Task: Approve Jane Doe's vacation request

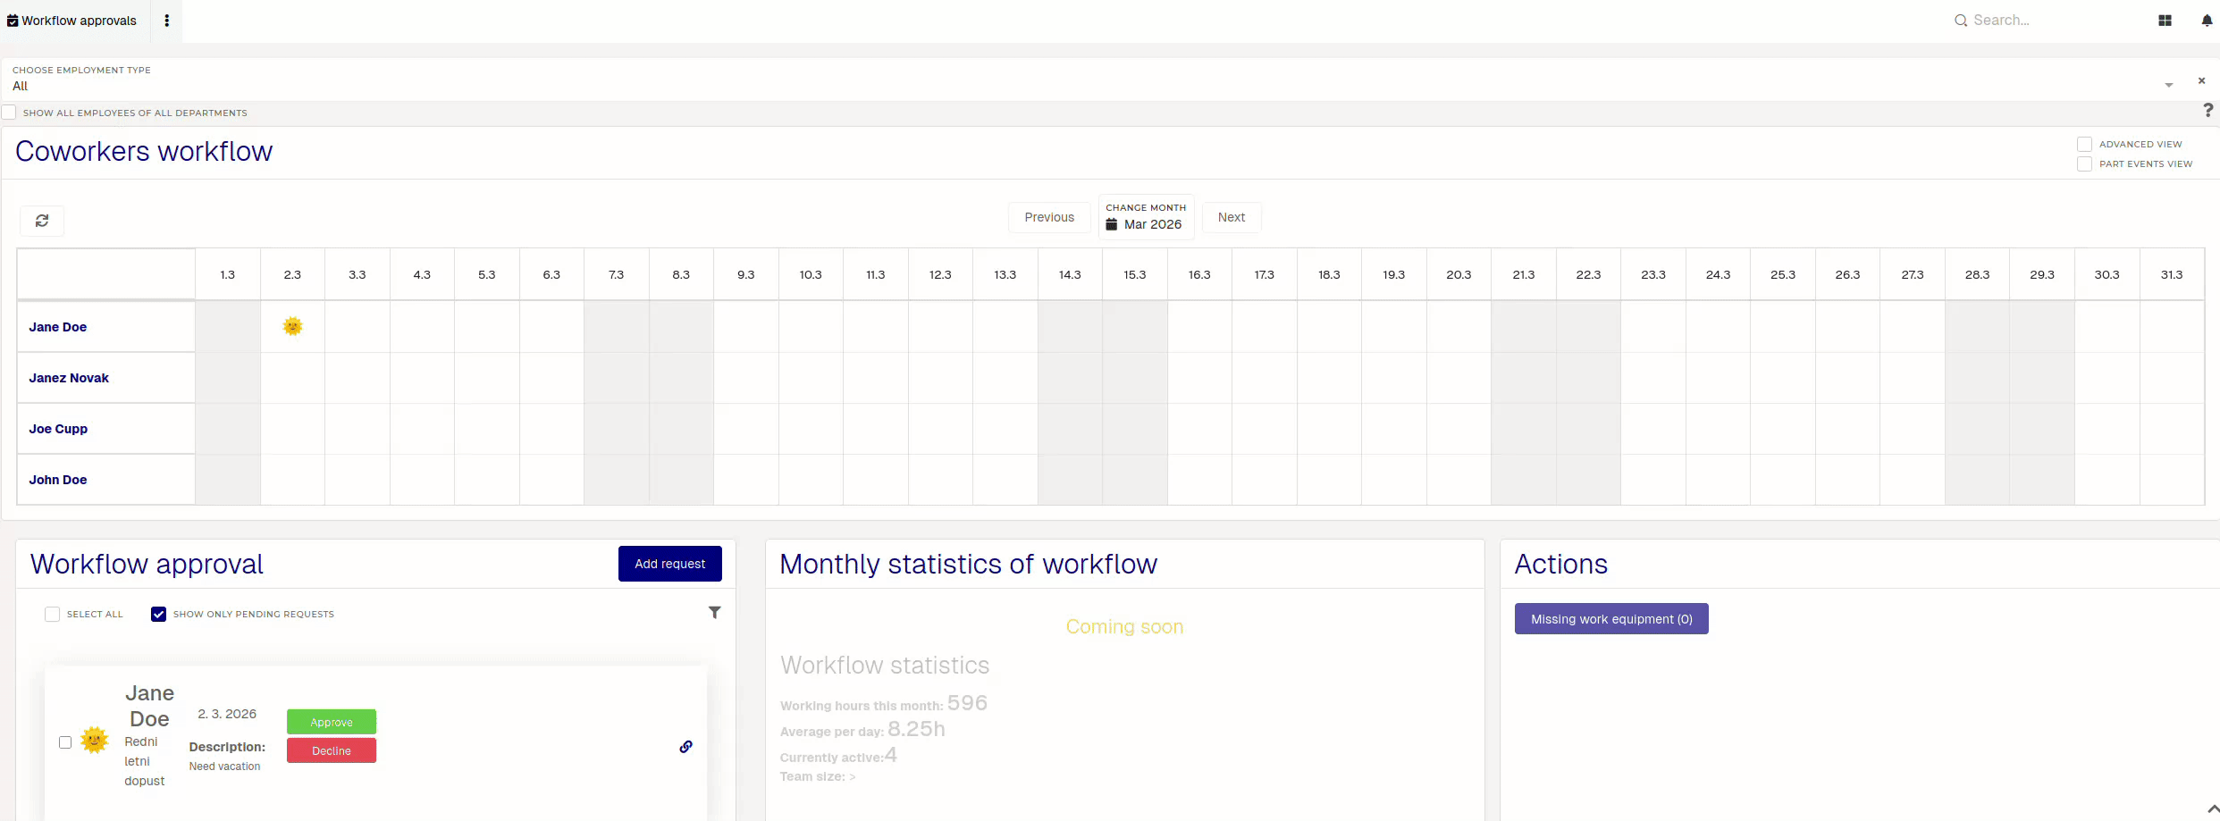Action: (332, 722)
